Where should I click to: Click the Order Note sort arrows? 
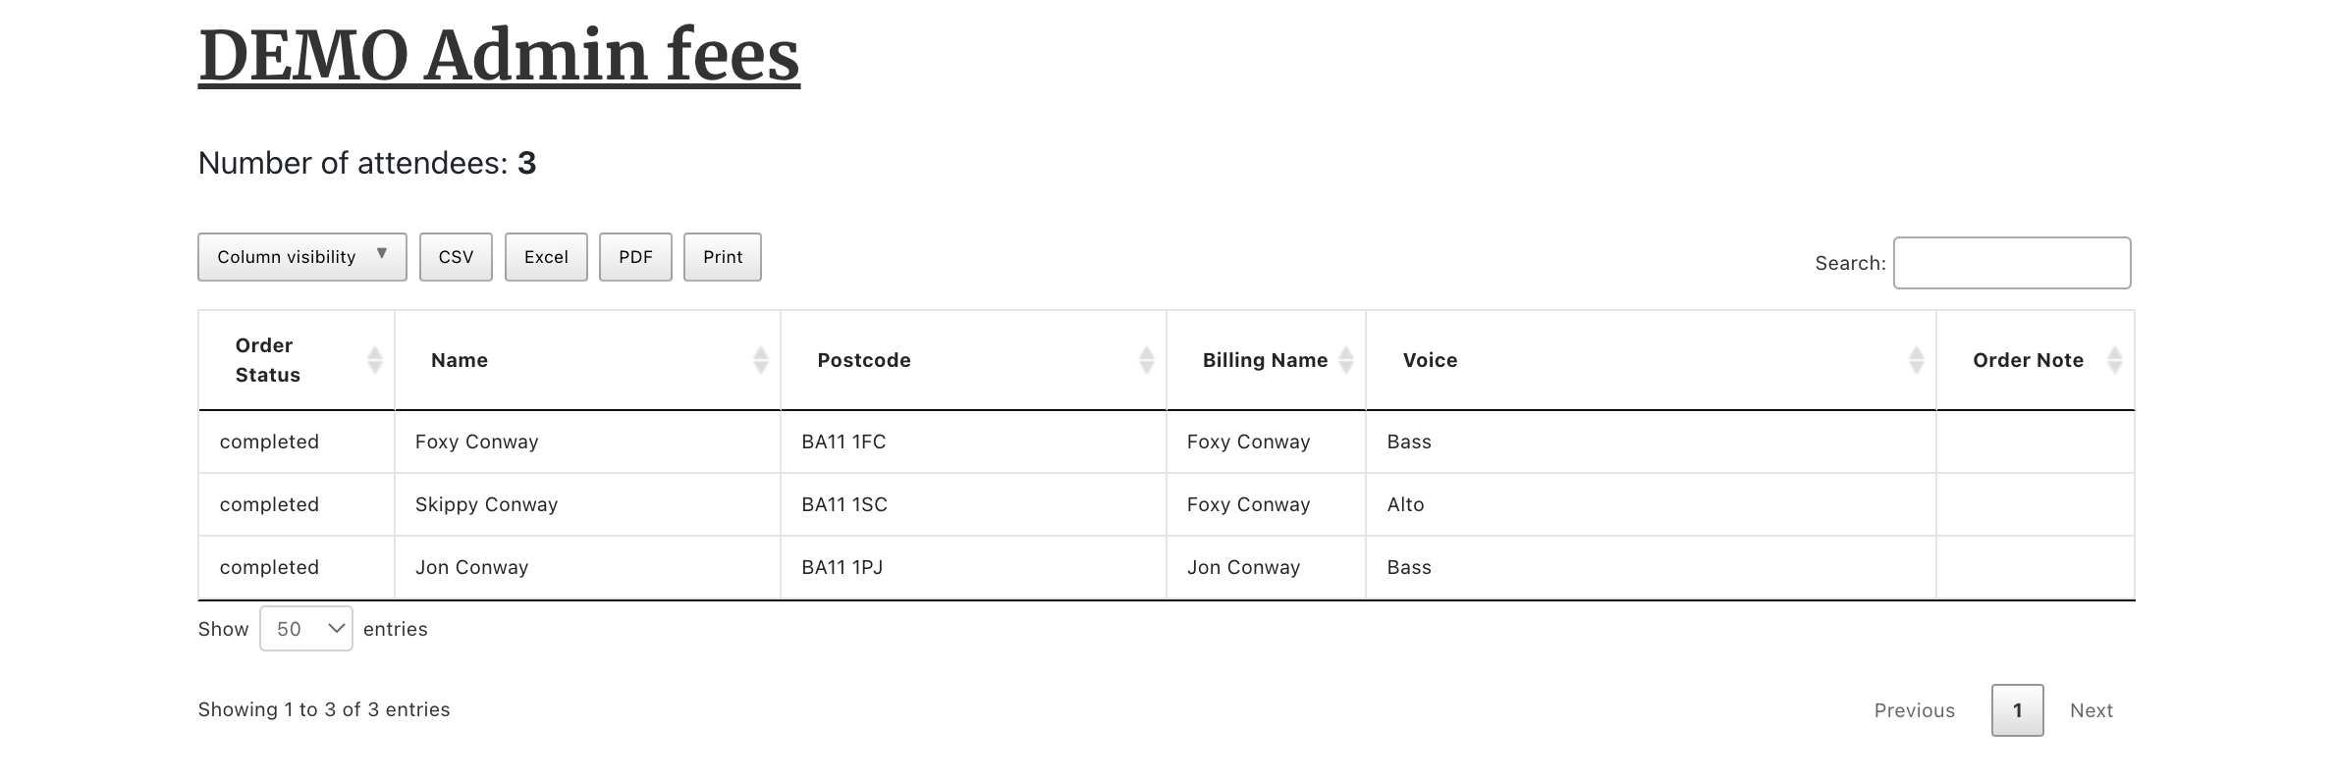2115,360
